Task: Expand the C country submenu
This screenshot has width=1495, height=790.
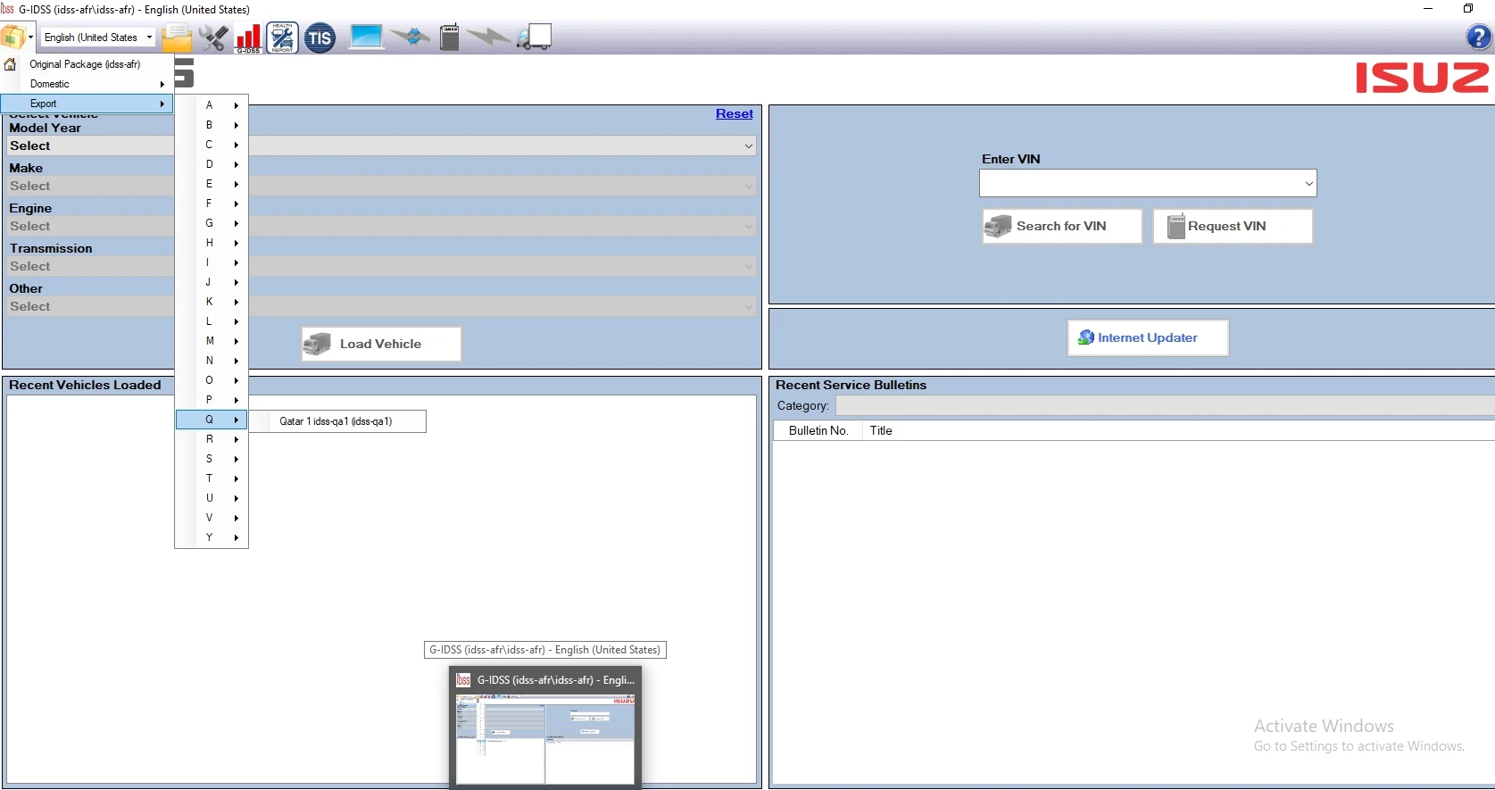Action: [x=212, y=145]
